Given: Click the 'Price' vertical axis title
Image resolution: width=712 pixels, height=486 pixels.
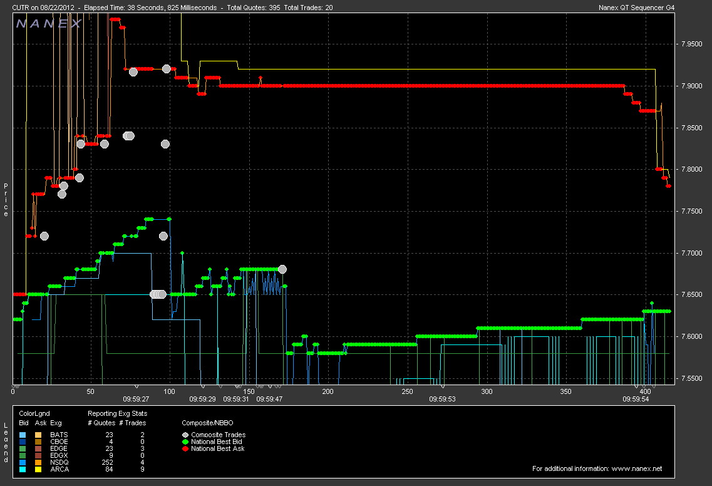Looking at the screenshot, I should (6, 200).
